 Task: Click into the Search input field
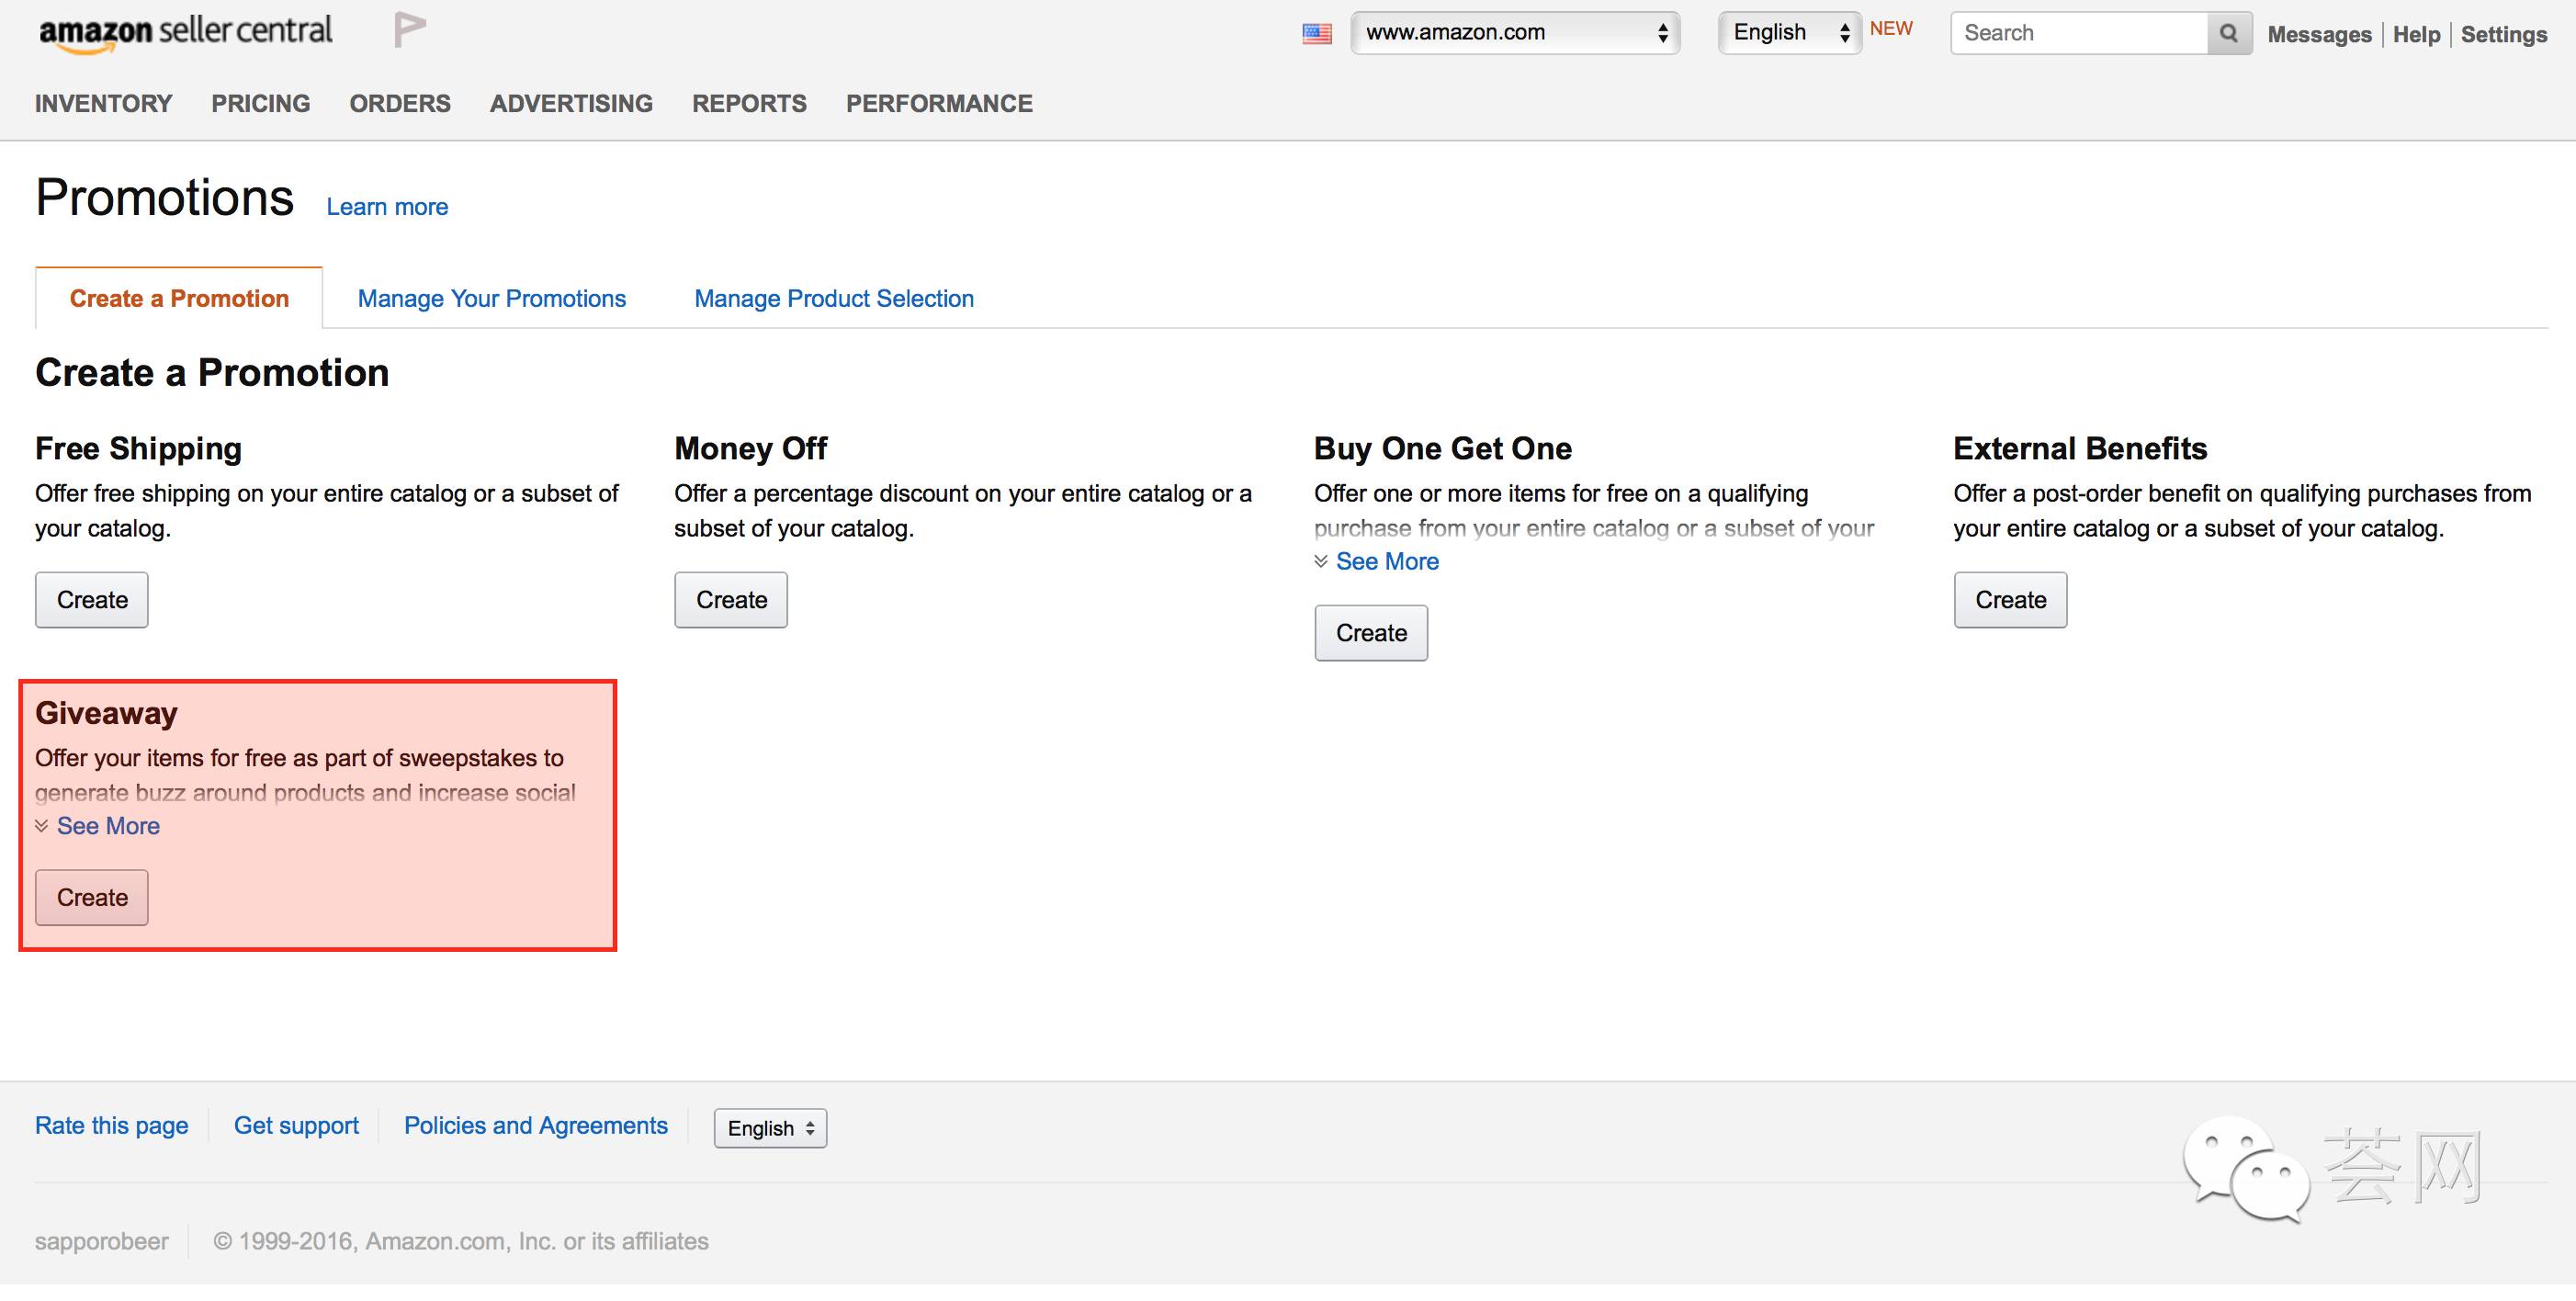pos(2079,33)
